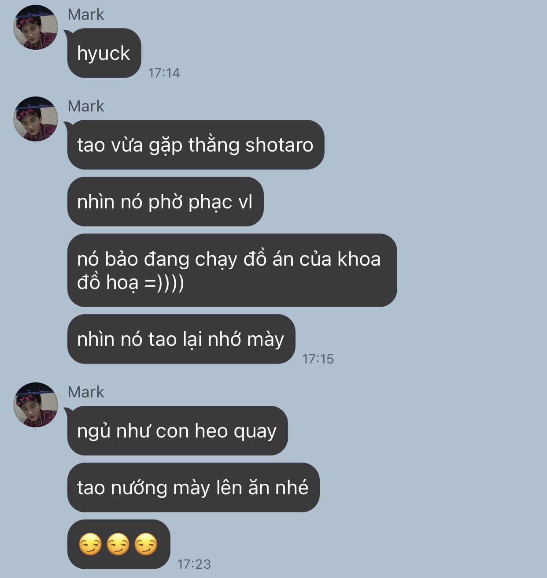Image resolution: width=547 pixels, height=578 pixels.
Task: Click the sender name Mark above 'hyuck'
Action: tap(86, 15)
